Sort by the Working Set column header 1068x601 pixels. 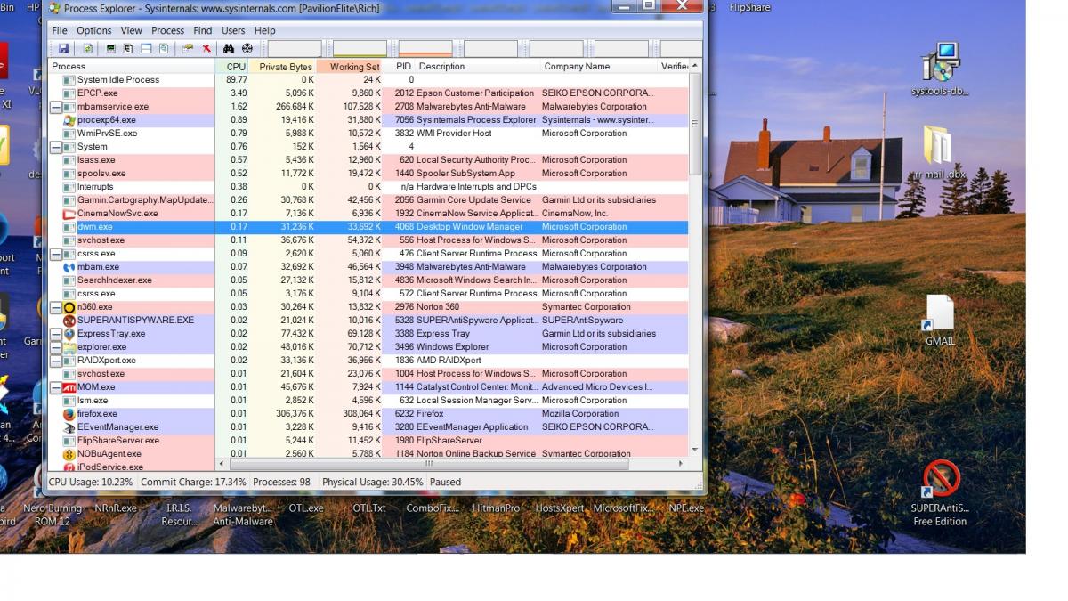[x=351, y=67]
